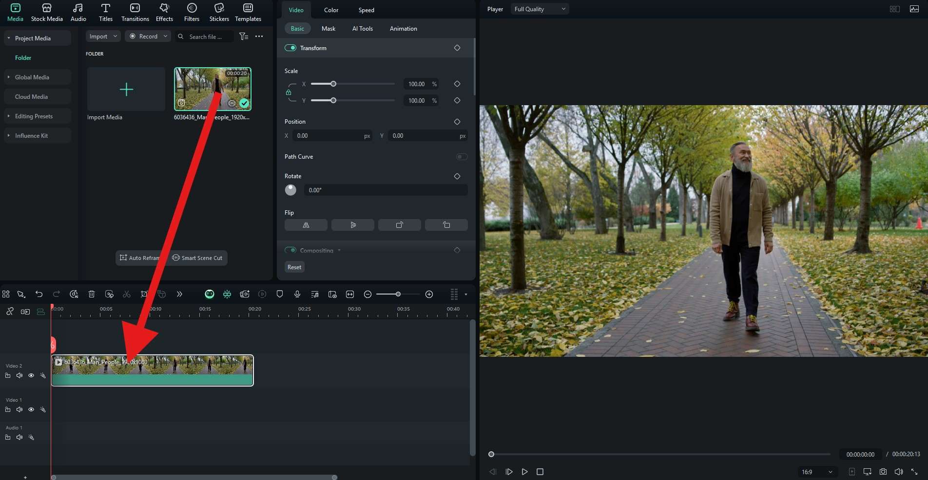Toggle the Compositing switch
The image size is (928, 480).
tap(290, 250)
